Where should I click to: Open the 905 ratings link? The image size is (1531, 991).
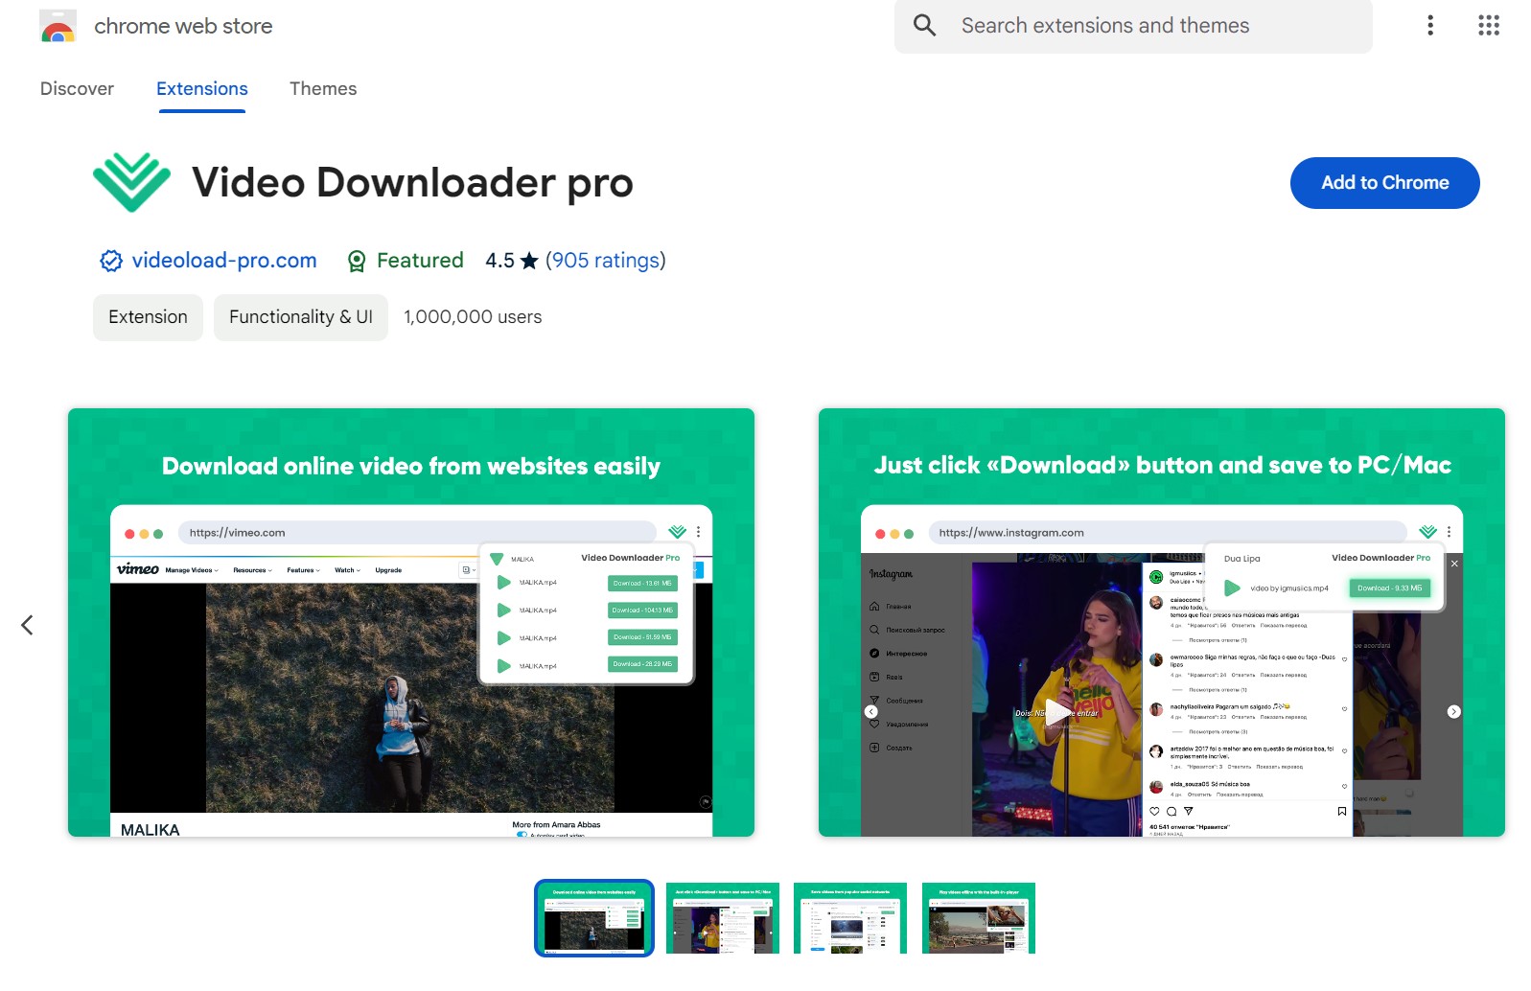tap(606, 261)
